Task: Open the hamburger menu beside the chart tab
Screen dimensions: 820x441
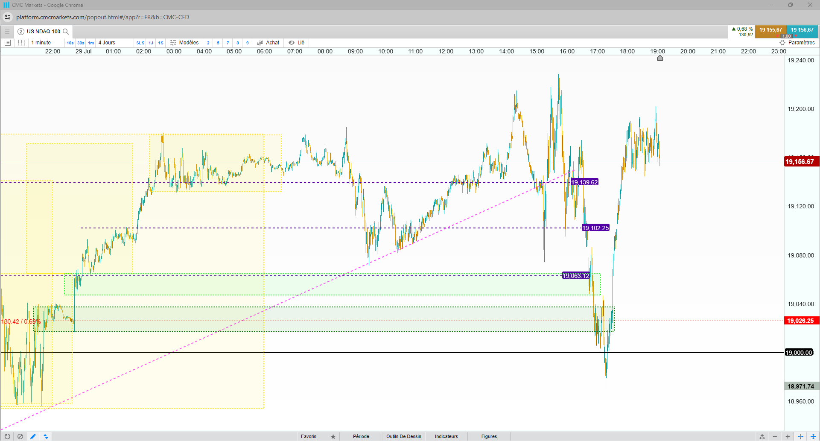Action: click(x=7, y=32)
